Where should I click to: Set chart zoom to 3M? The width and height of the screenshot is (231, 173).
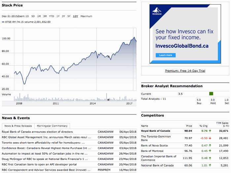[45, 16]
